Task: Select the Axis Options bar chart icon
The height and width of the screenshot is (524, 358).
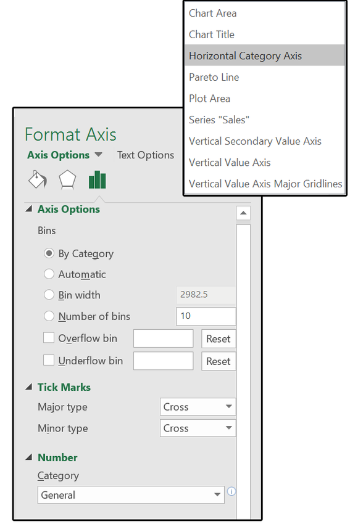Action: pyautogui.click(x=98, y=179)
